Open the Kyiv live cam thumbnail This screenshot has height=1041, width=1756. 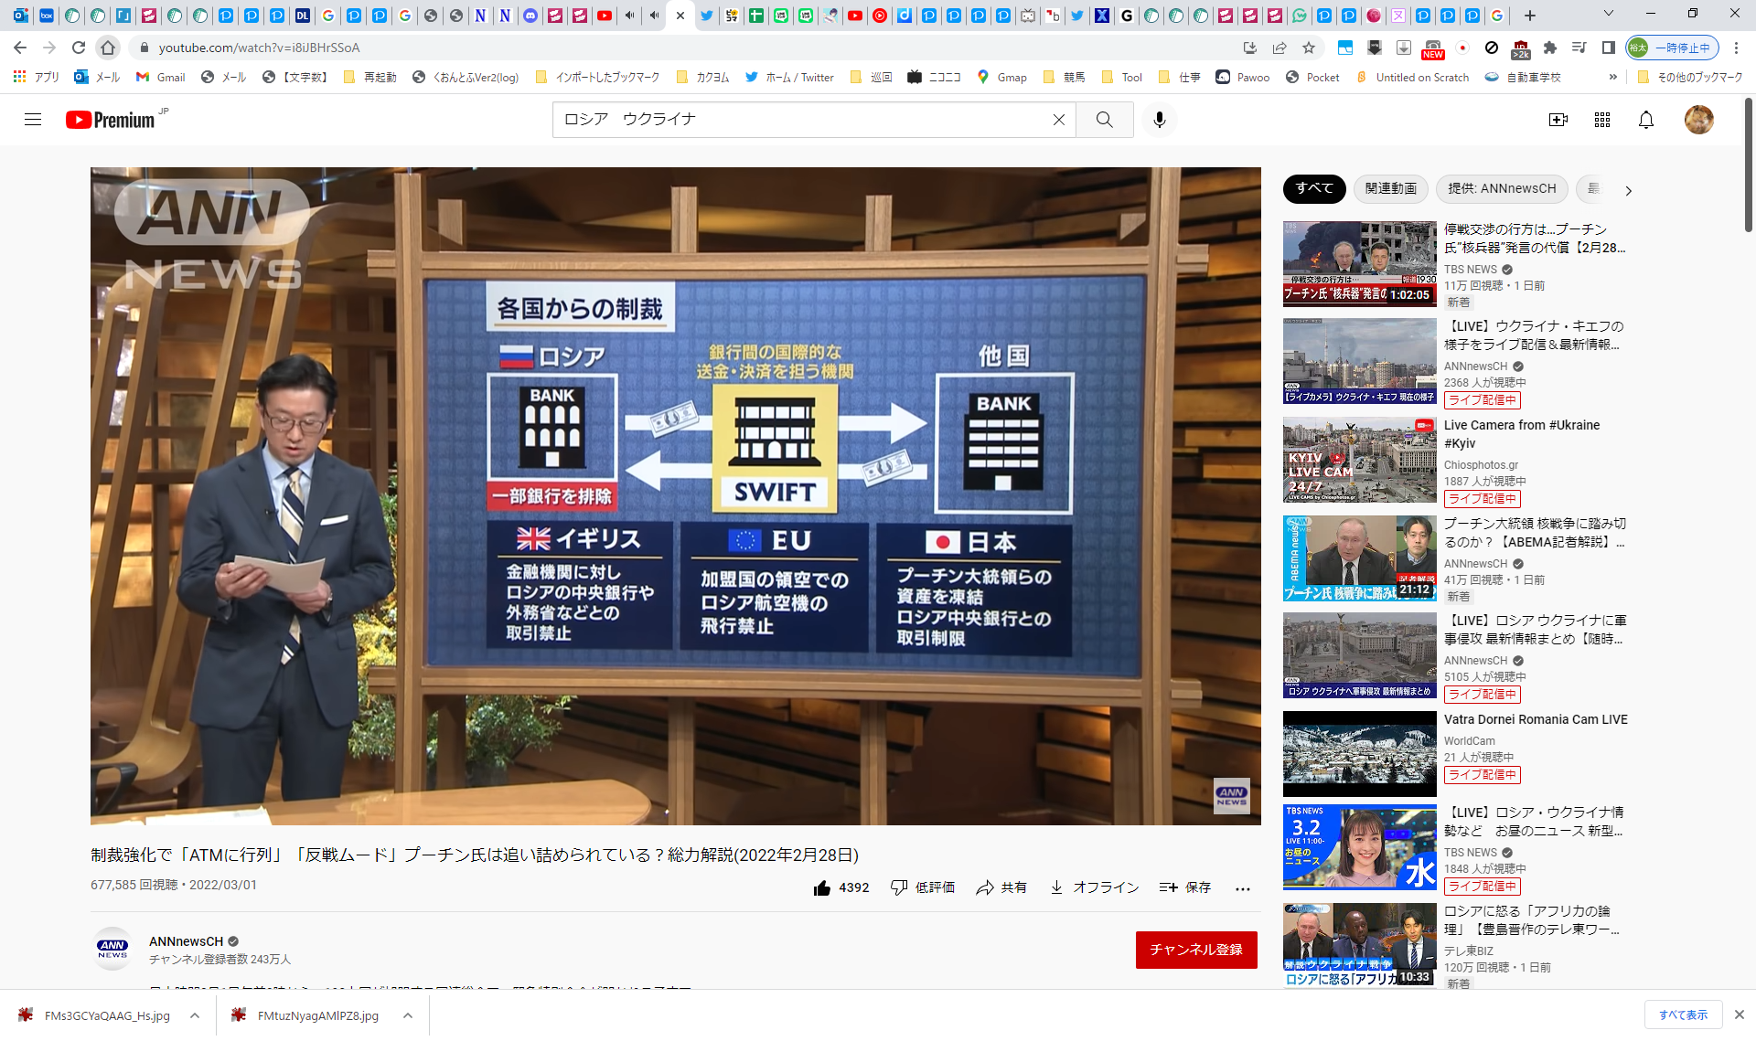click(x=1359, y=460)
